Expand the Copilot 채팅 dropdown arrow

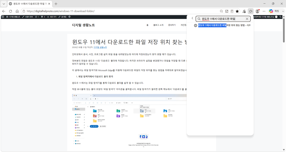[x=283, y=11]
